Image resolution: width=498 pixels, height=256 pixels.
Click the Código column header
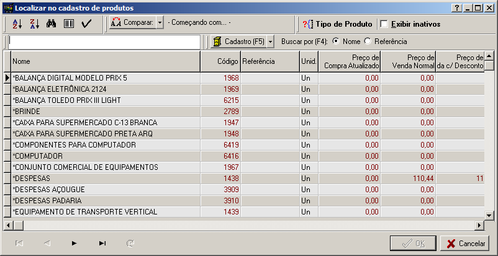pos(220,61)
